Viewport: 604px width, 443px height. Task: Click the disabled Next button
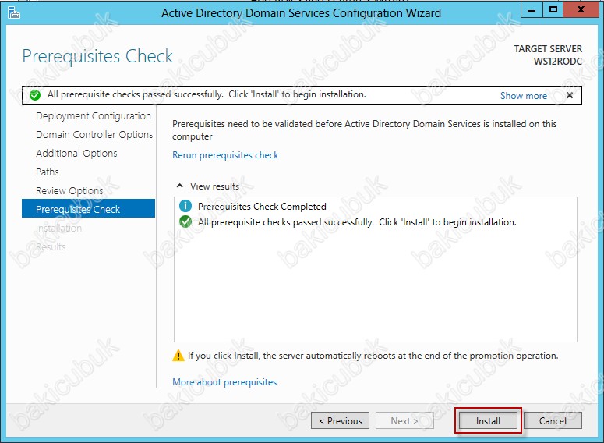404,420
